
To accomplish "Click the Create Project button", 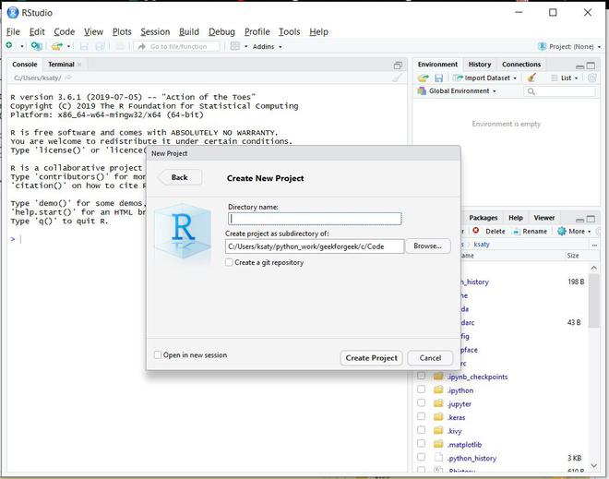I will (371, 358).
